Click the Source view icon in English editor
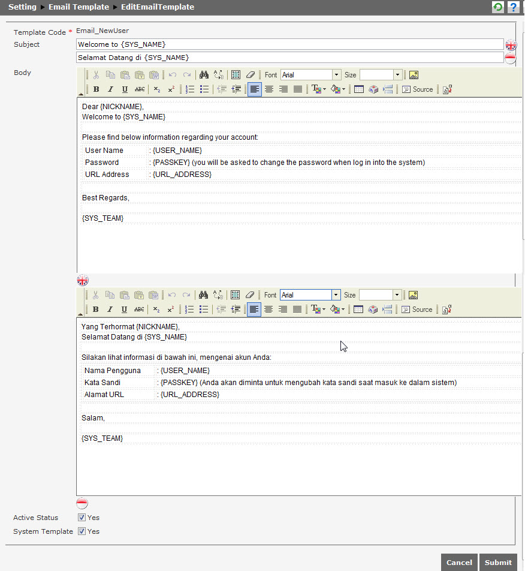The width and height of the screenshot is (525, 571). (417, 89)
